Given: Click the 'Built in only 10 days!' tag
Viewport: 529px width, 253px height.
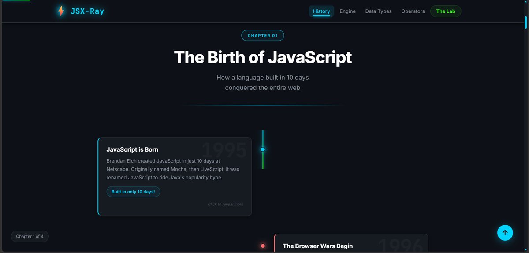Looking at the screenshot, I should (133, 192).
